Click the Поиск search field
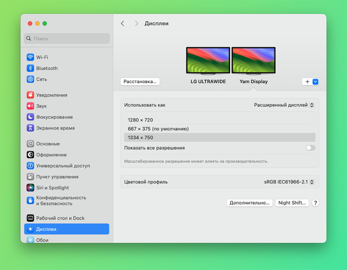The width and height of the screenshot is (347, 270). tap(67, 38)
